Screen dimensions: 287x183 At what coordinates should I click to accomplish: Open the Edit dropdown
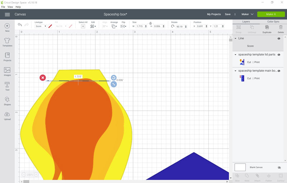tap(93, 26)
